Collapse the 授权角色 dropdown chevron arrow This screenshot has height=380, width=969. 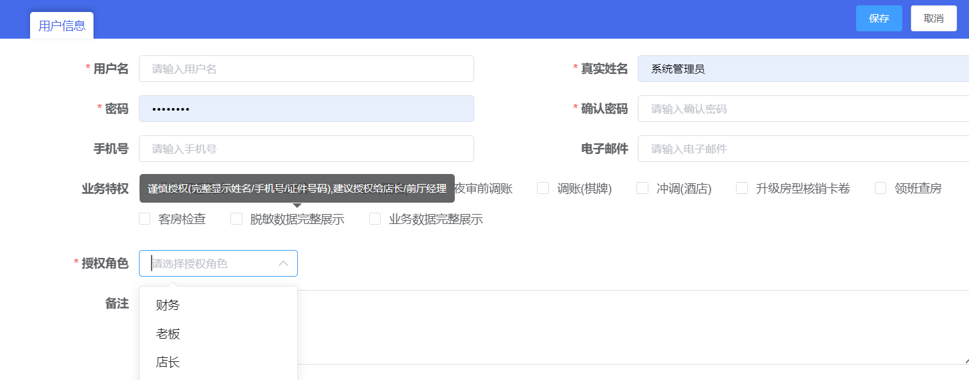tap(283, 263)
